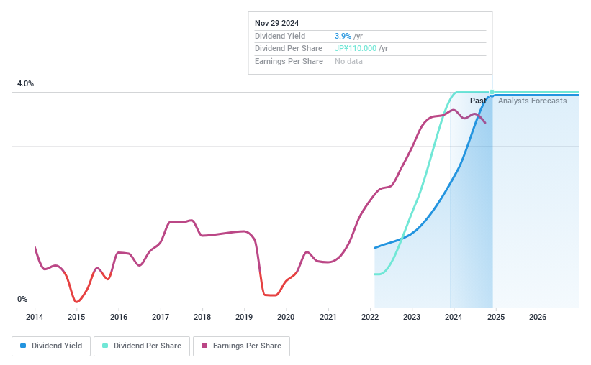591x365 pixels.
Task: Click the 'No data' earnings tooltip value
Action: 348,61
